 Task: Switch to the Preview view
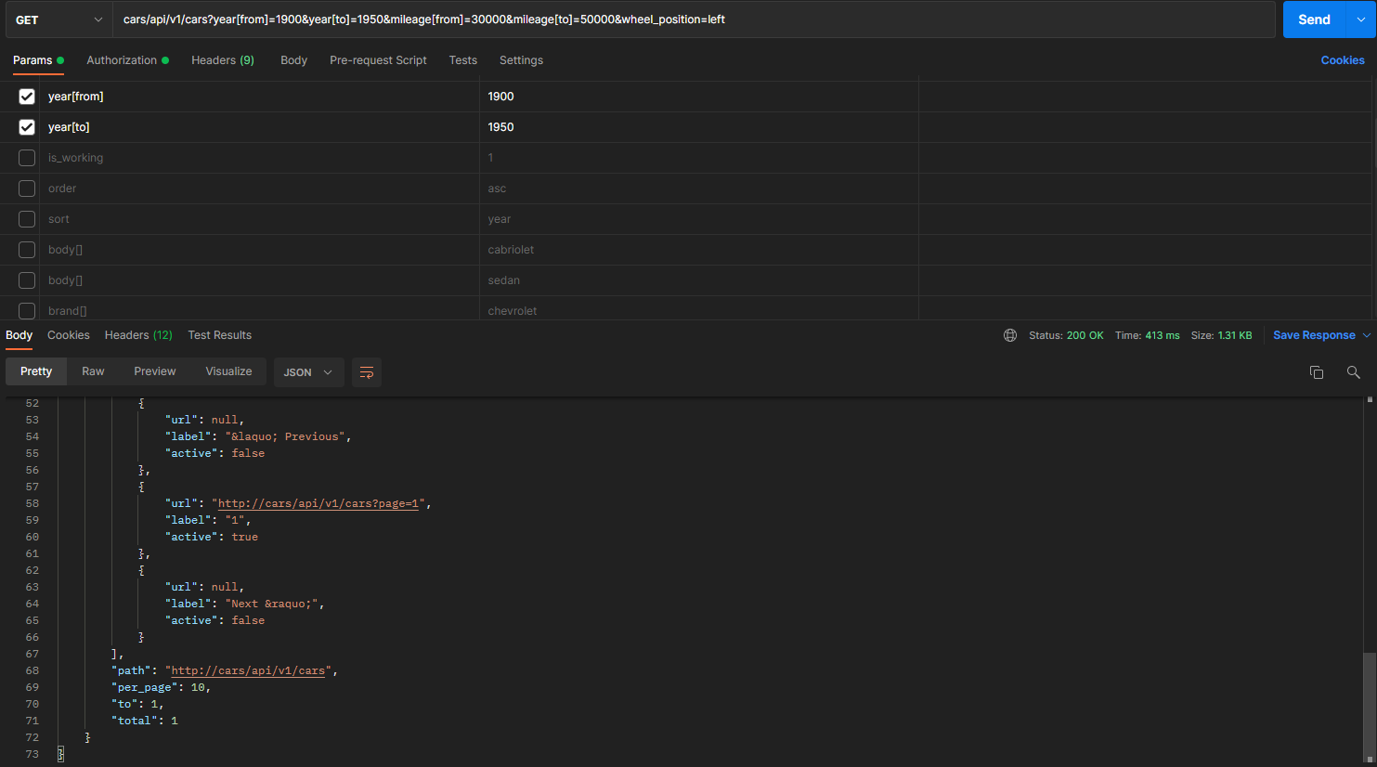(x=155, y=371)
